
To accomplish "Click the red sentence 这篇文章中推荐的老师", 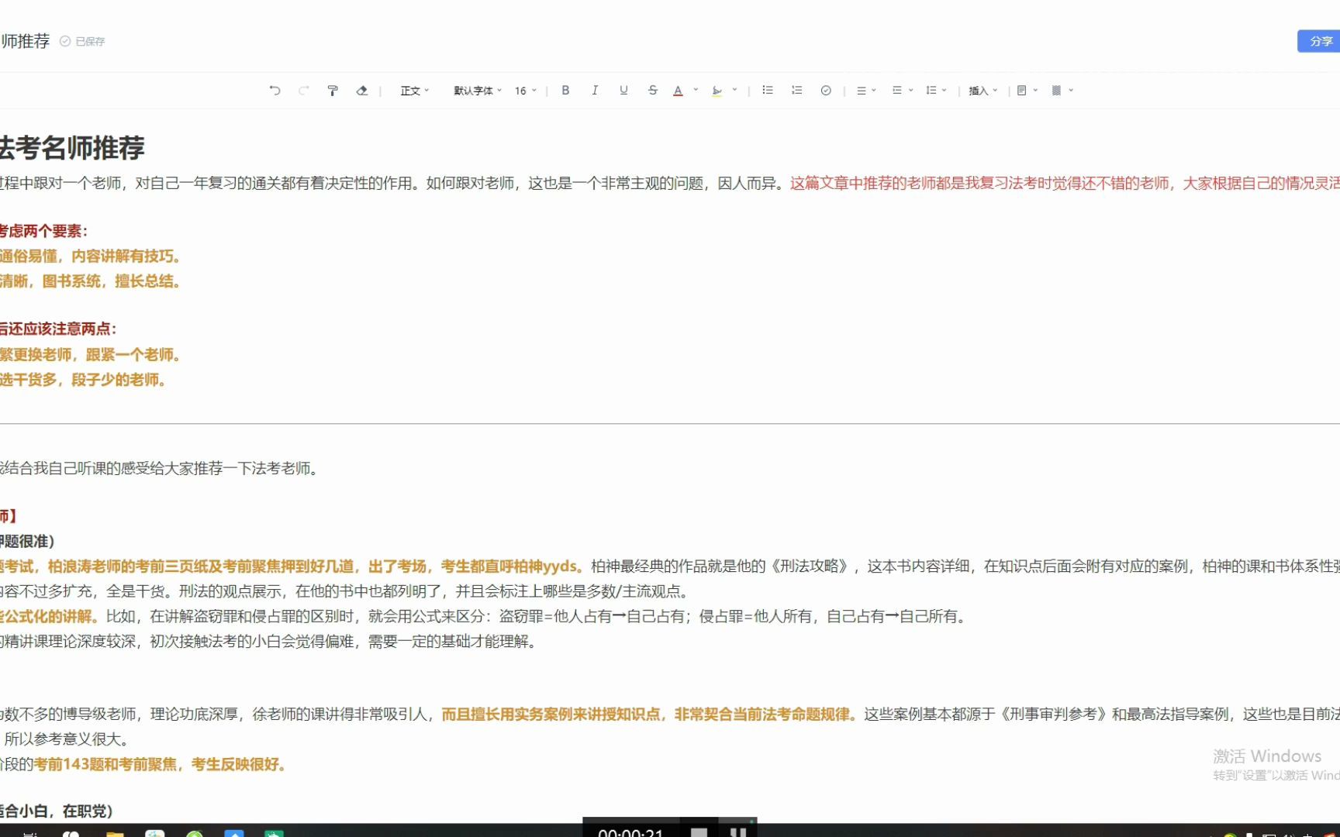I will point(863,184).
